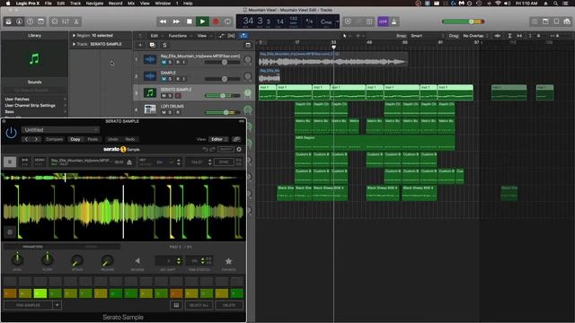
Task: Click the add new track plus button
Action: 140,45
